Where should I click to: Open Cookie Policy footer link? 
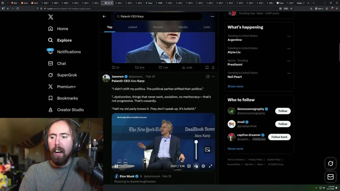coord(274,160)
